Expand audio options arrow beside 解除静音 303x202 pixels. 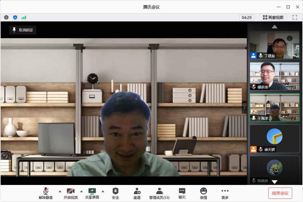[60, 191]
